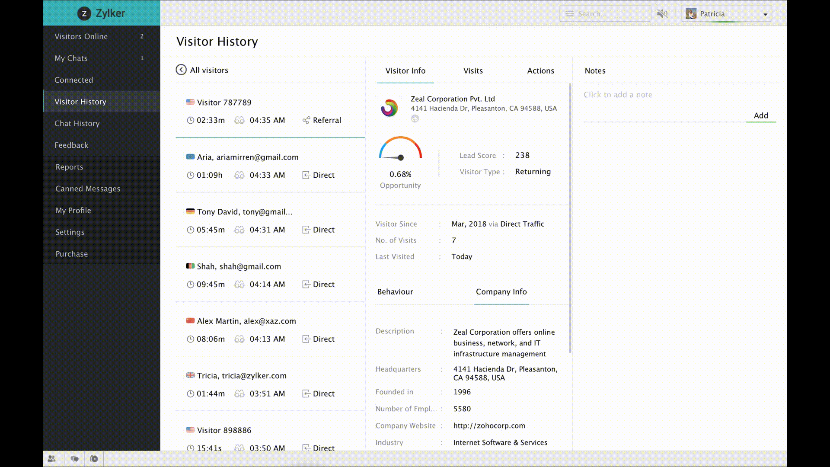Click Zeal Corporation company logo

coord(389,108)
